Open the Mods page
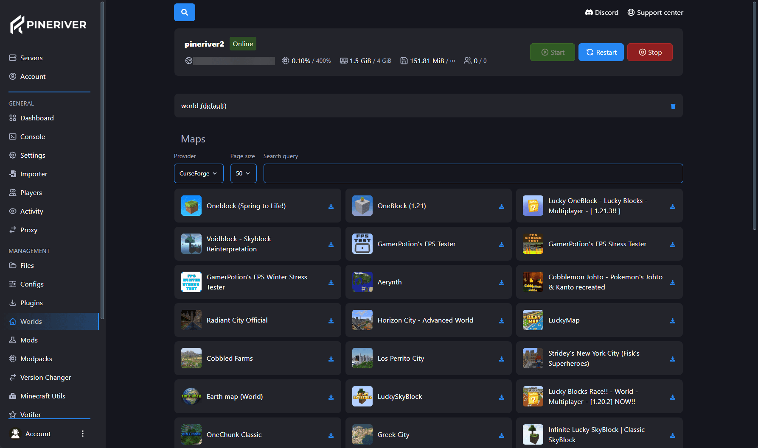Screen dimensions: 758x448 tap(23, 340)
